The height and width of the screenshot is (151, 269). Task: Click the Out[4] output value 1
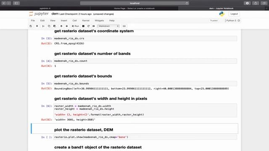click(x=55, y=66)
